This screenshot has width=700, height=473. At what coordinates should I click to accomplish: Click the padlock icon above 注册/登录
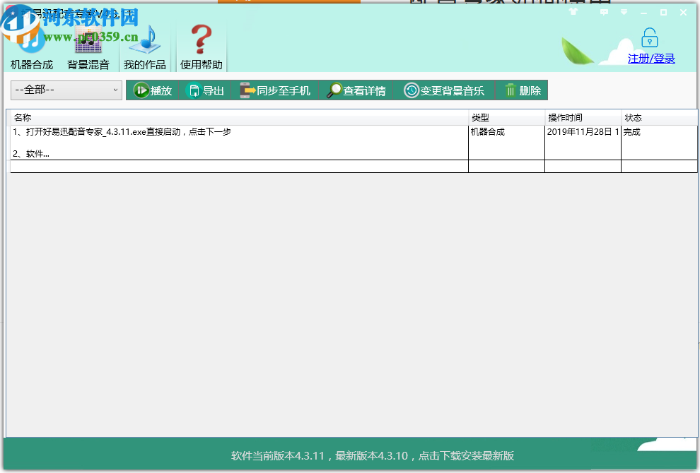pyautogui.click(x=649, y=37)
